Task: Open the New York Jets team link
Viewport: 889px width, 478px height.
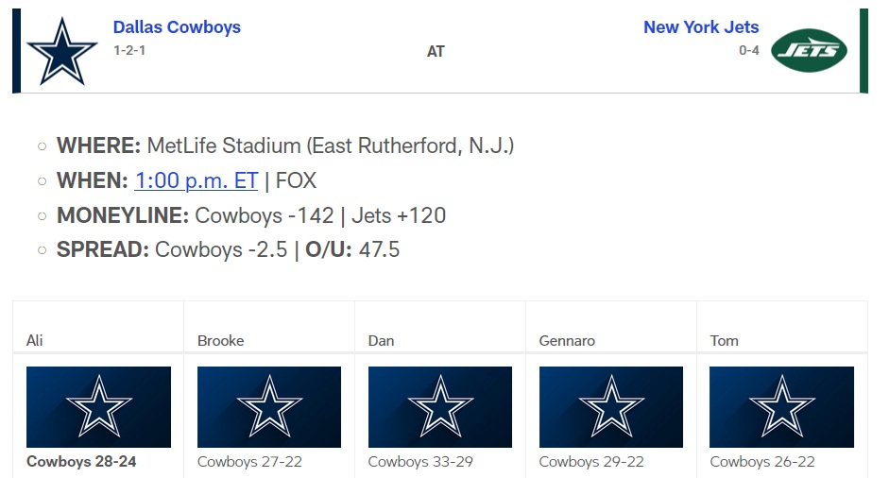Action: point(701,27)
